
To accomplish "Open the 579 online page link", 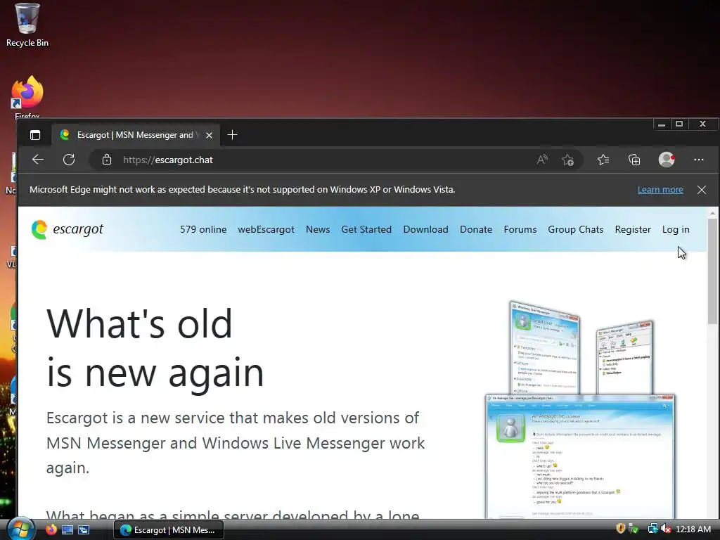I will pos(203,229).
